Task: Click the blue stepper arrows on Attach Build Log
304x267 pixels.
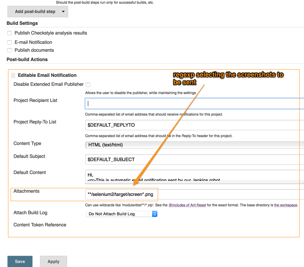Action: coord(155,214)
